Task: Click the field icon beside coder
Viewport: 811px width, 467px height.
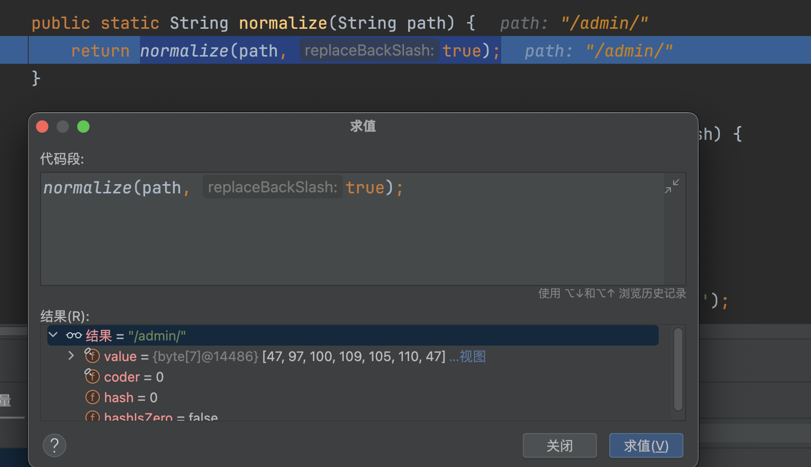Action: coord(92,376)
